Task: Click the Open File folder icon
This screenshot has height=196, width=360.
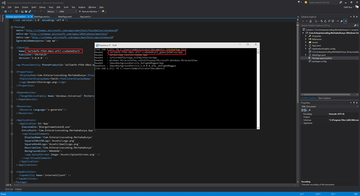Action: click(x=22, y=12)
